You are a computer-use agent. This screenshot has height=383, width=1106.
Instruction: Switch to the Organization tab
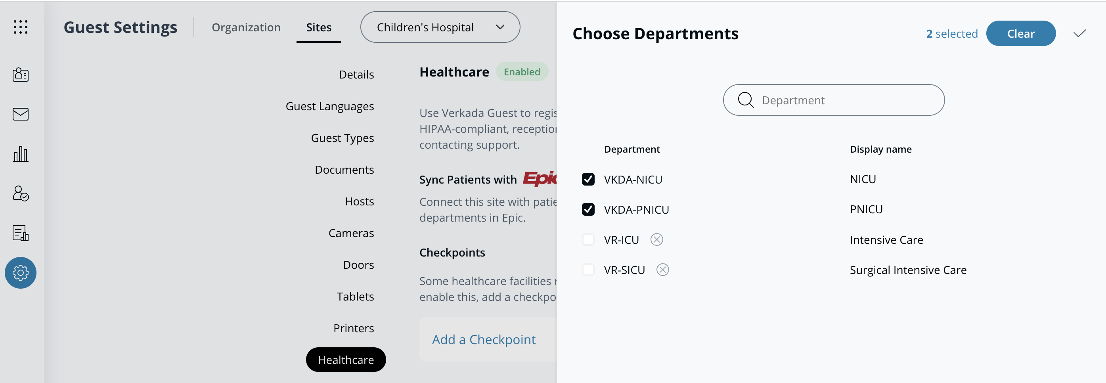246,27
